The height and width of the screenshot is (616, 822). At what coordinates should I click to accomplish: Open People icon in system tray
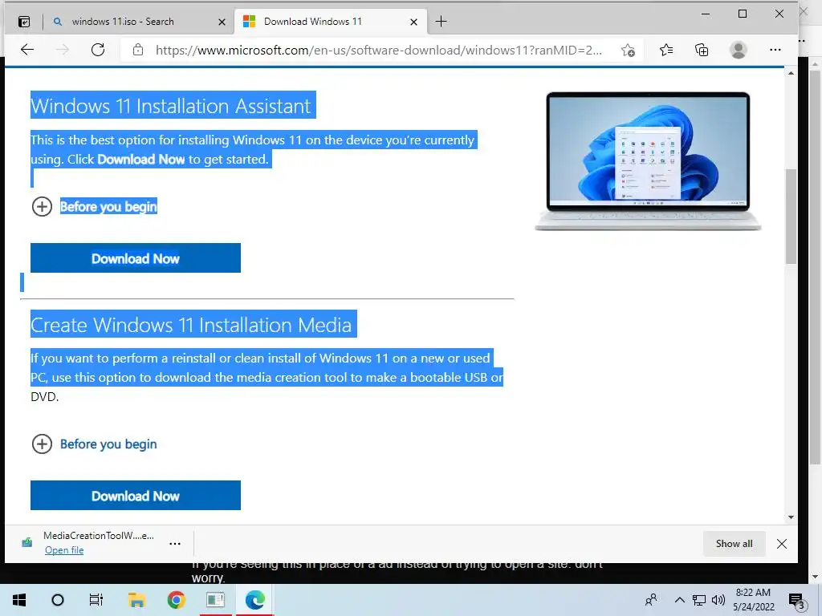pyautogui.click(x=651, y=600)
